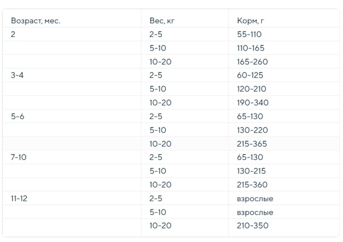Click the "215-360" feed amount cell
Screen dimensions: 343x242
point(252,185)
